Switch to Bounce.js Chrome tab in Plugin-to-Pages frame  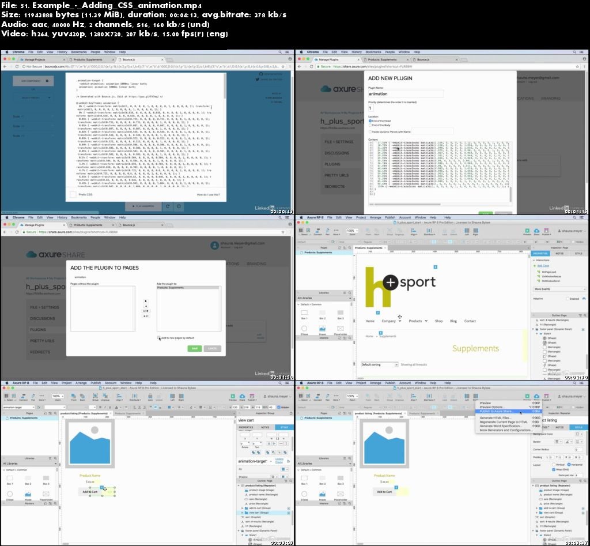pos(141,225)
